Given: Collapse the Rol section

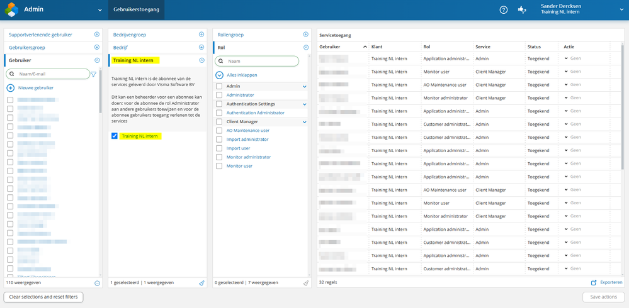Looking at the screenshot, I should pos(306,47).
